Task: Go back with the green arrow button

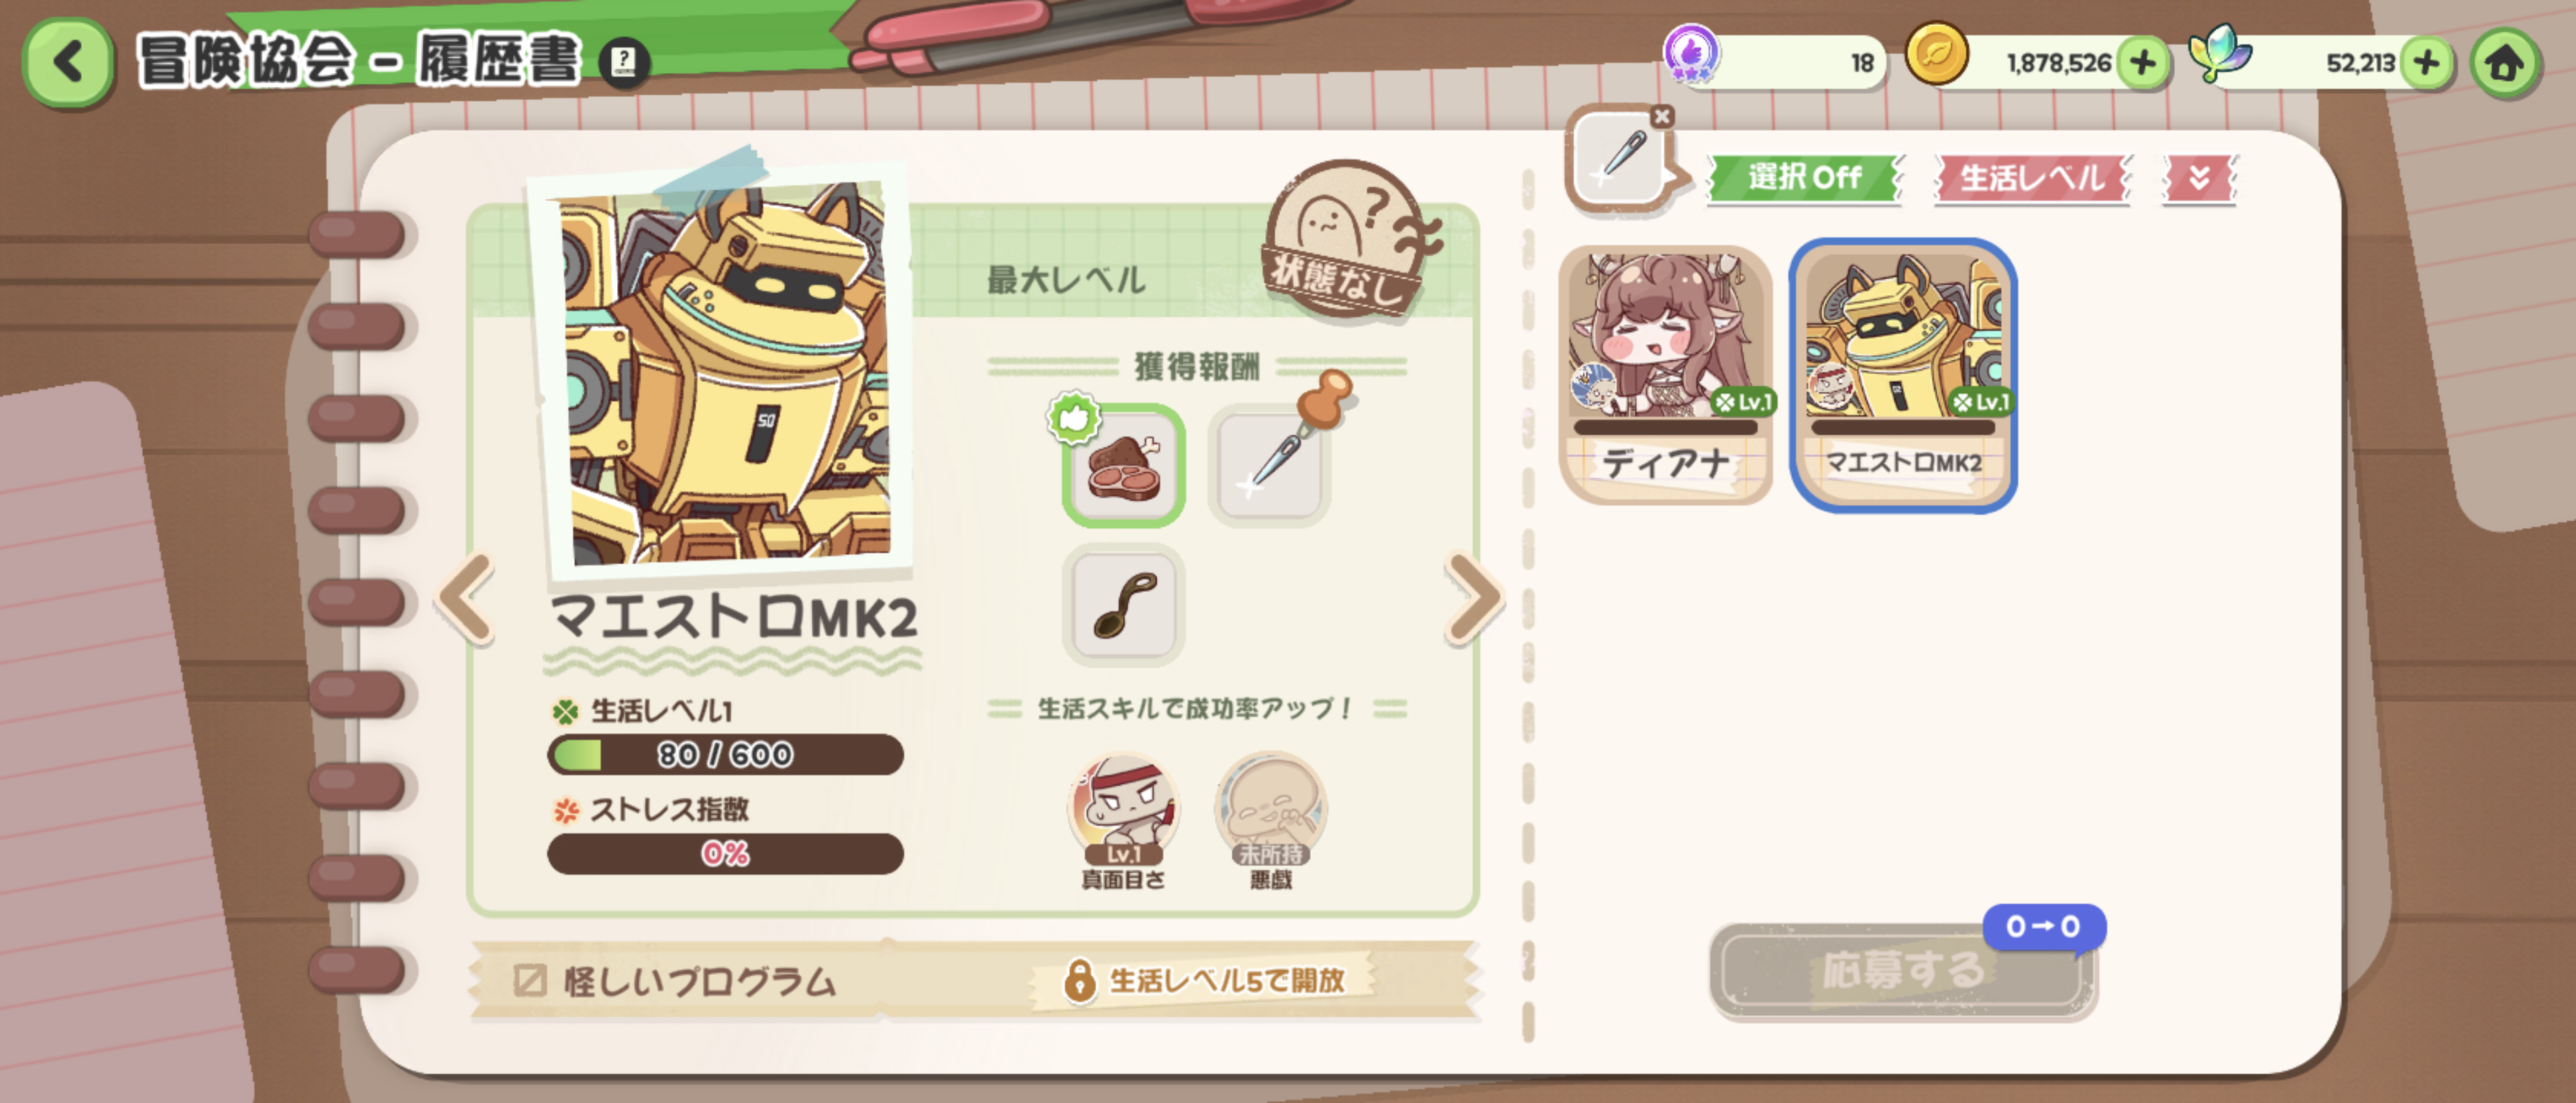Action: click(68, 62)
